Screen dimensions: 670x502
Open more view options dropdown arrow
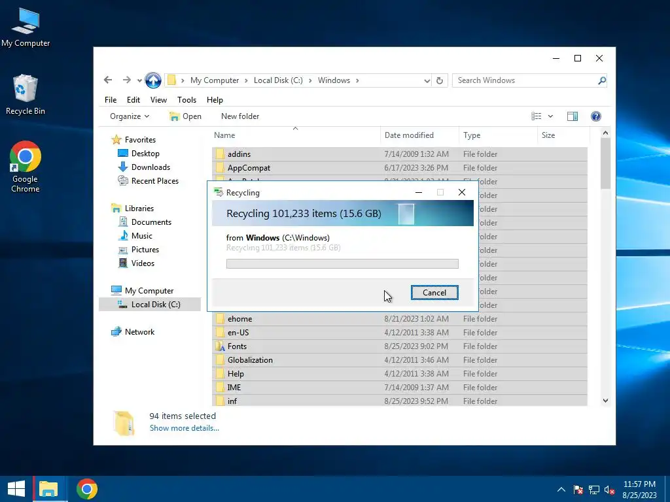click(x=550, y=116)
